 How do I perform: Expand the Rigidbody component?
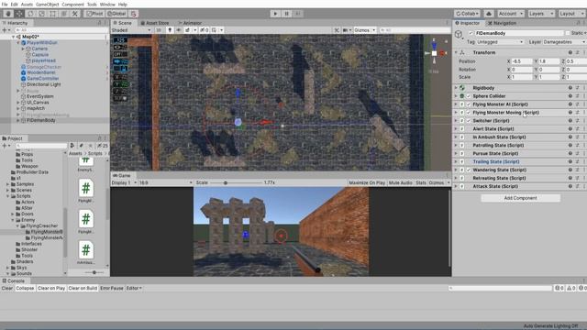pyautogui.click(x=456, y=88)
